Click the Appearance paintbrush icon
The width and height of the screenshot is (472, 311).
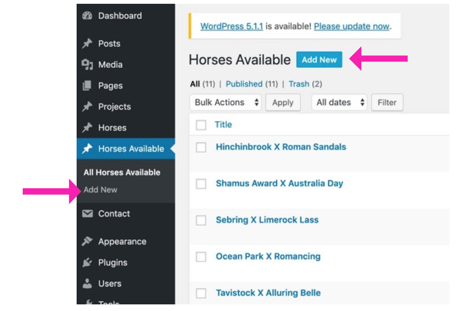click(87, 242)
